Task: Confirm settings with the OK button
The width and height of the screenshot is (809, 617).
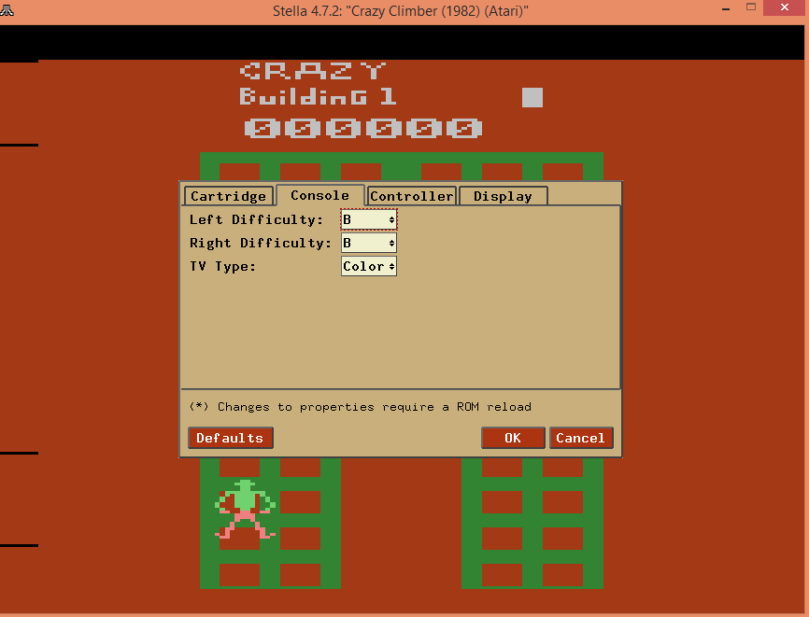Action: point(513,438)
